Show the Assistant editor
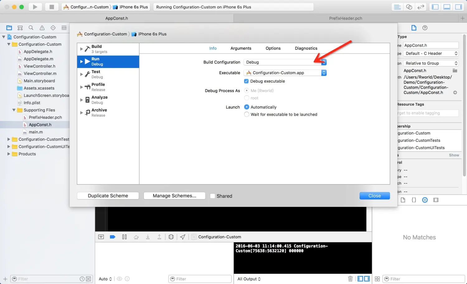The height and width of the screenshot is (284, 467). coord(409,7)
